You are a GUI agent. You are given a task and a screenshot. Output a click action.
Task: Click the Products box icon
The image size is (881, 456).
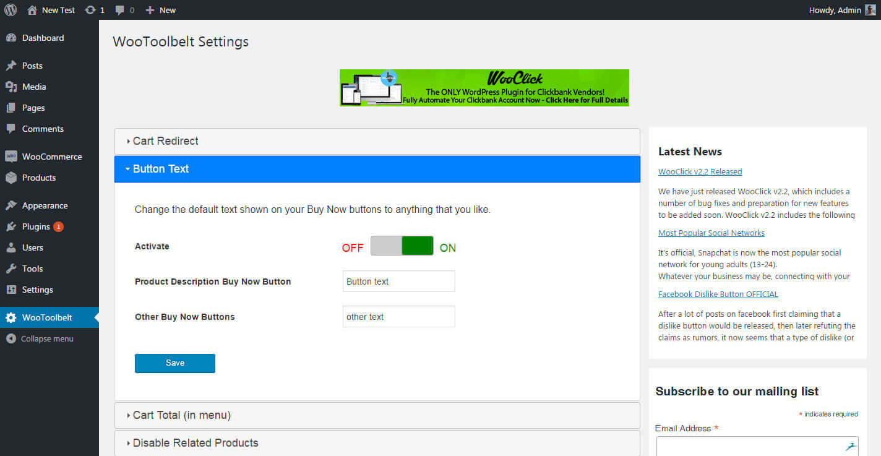[x=11, y=178]
